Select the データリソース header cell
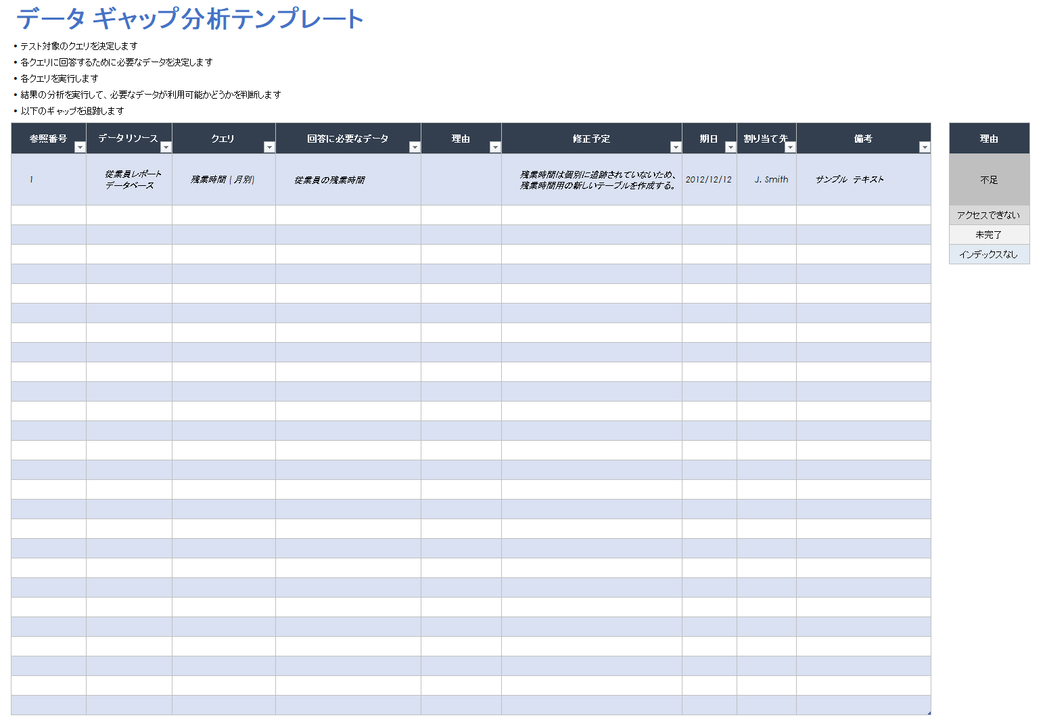The image size is (1045, 724). point(129,139)
